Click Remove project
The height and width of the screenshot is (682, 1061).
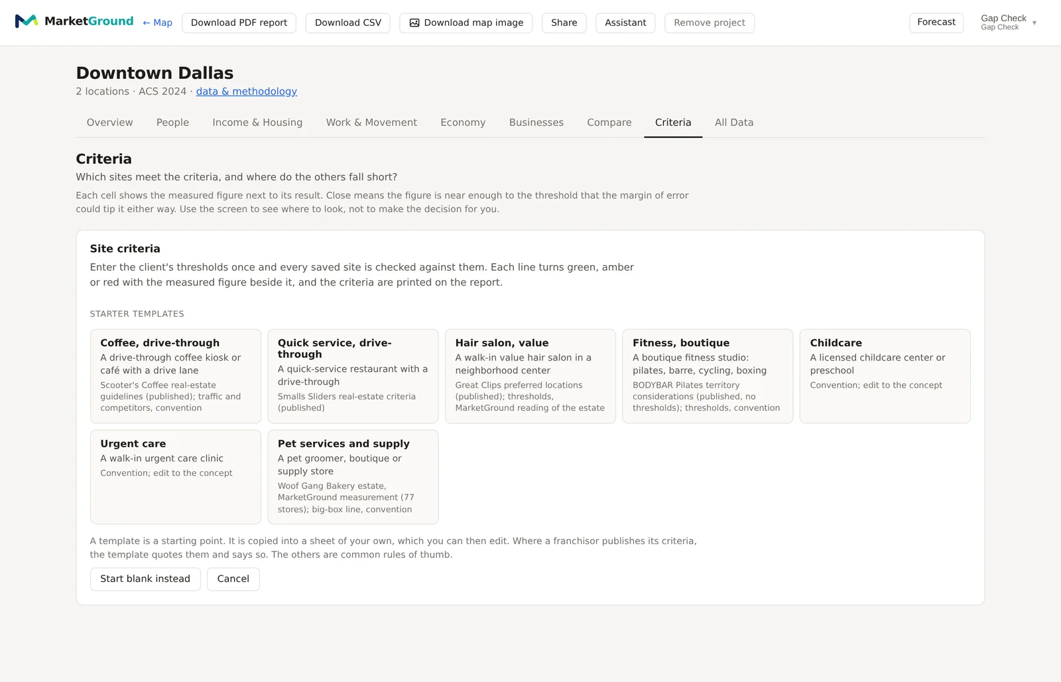[710, 23]
